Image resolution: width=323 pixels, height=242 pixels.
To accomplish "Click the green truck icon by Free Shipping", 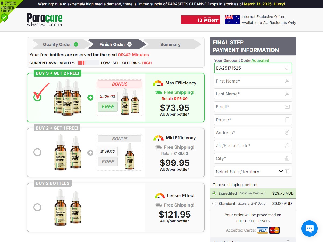I will (x=159, y=92).
